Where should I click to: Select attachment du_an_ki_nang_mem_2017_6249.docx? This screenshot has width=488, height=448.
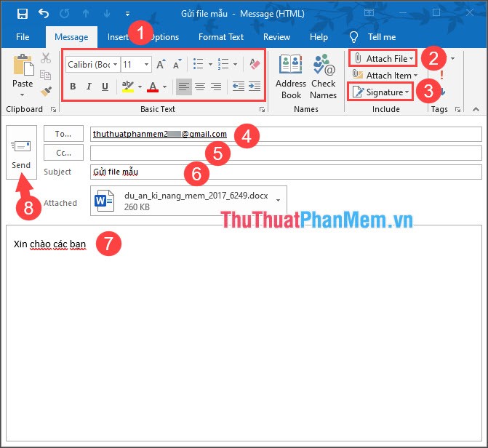tap(188, 201)
